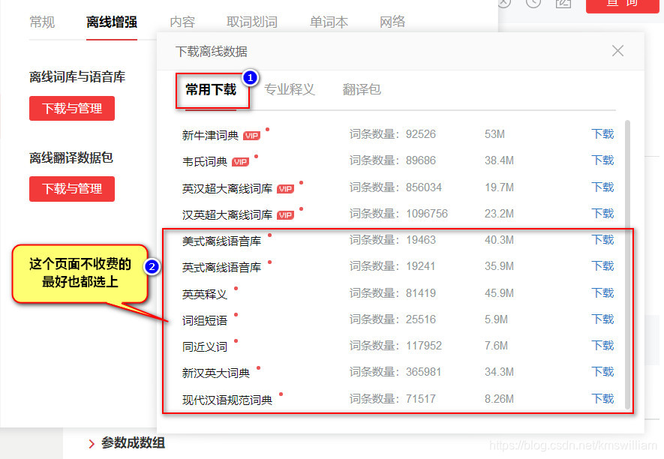Click VIP badge next to 韦氏词典

pyautogui.click(x=241, y=162)
